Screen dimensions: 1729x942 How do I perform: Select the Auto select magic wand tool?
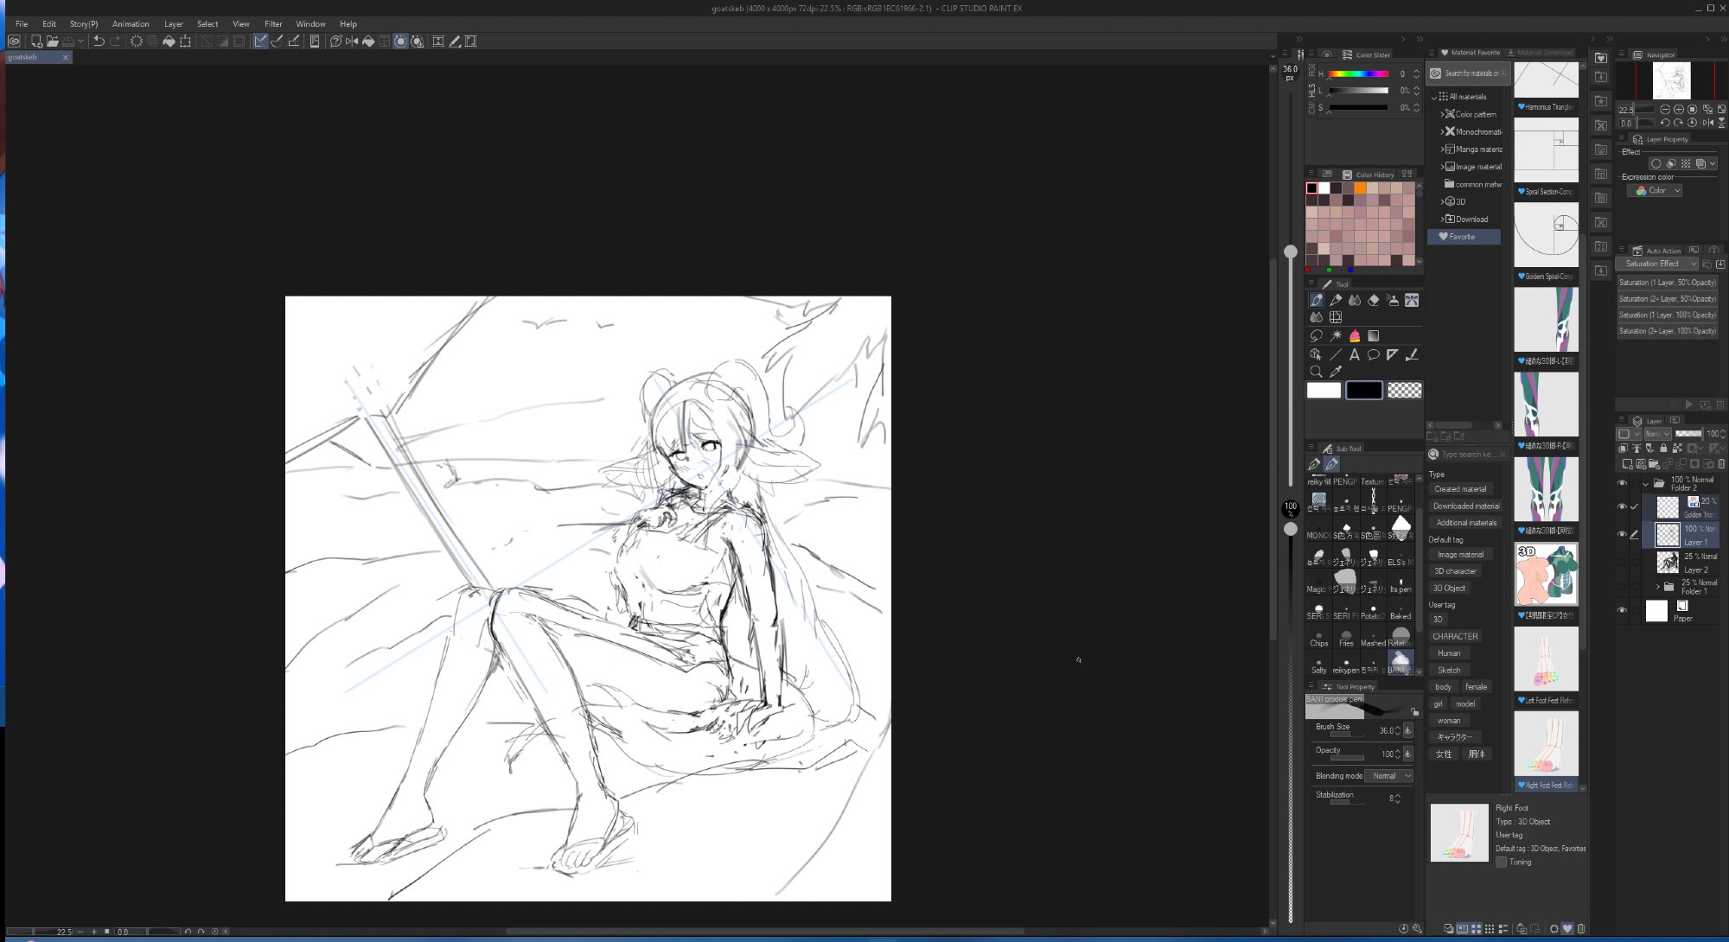point(1336,335)
